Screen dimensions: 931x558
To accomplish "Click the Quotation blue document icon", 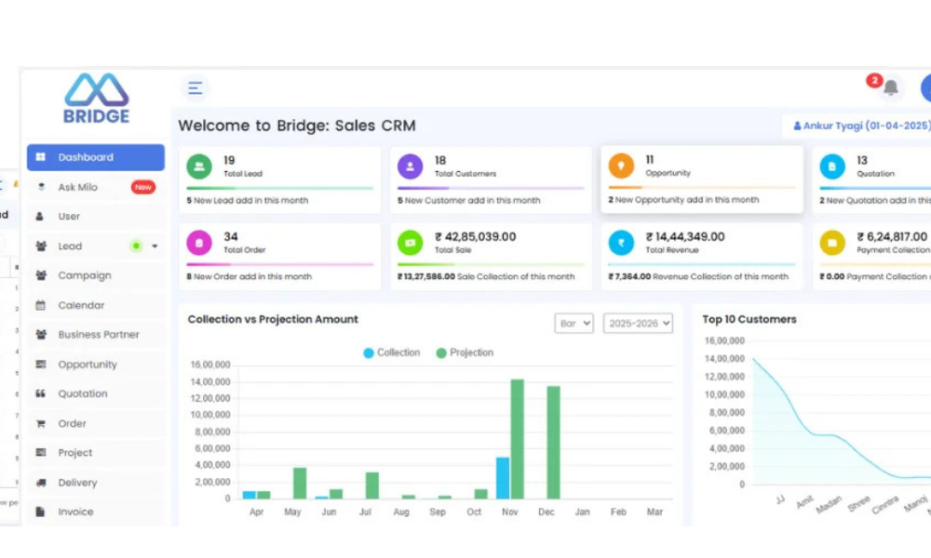I will click(x=832, y=166).
